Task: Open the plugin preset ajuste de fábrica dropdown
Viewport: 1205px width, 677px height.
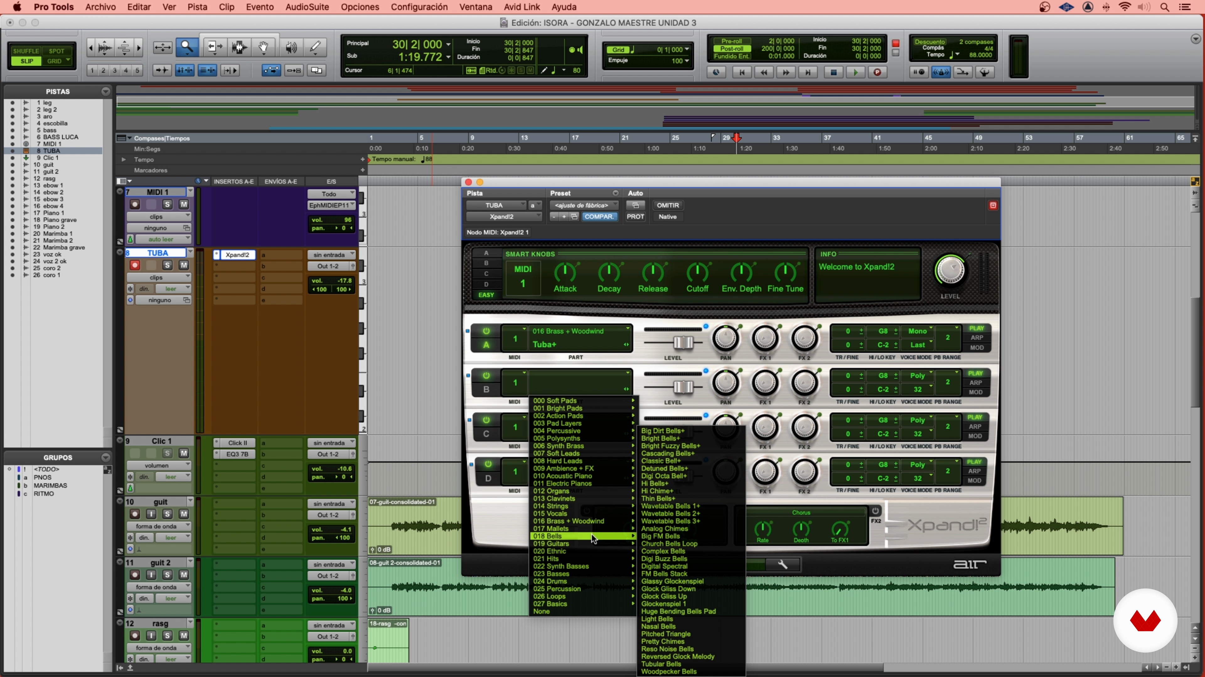Action: (x=584, y=205)
